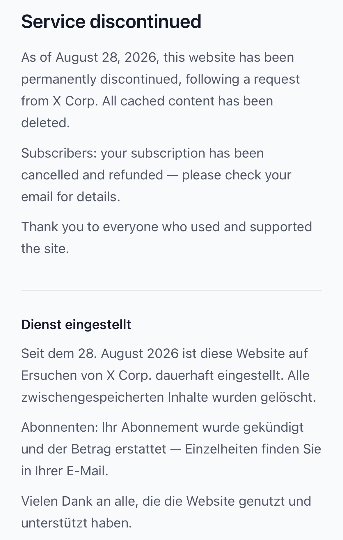Click the words "unterstützt haben."
Screen dimensions: 343x540
pyautogui.click(x=77, y=523)
